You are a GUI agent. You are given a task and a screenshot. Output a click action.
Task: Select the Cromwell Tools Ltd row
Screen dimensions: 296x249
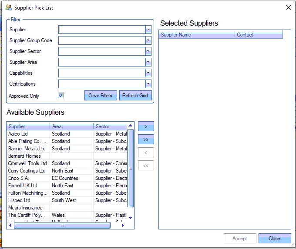[27, 163]
